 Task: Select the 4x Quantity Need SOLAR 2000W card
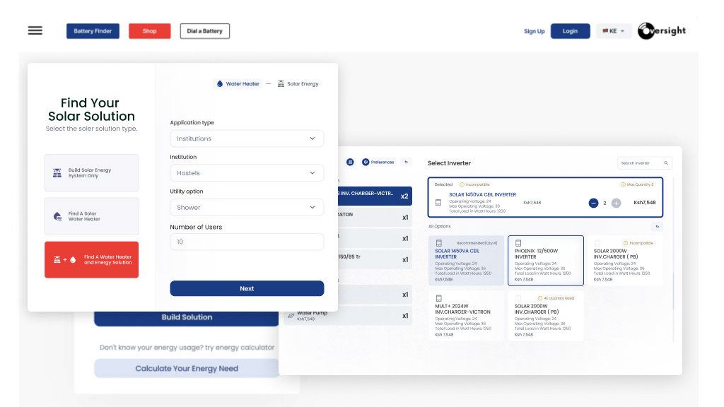(546, 316)
